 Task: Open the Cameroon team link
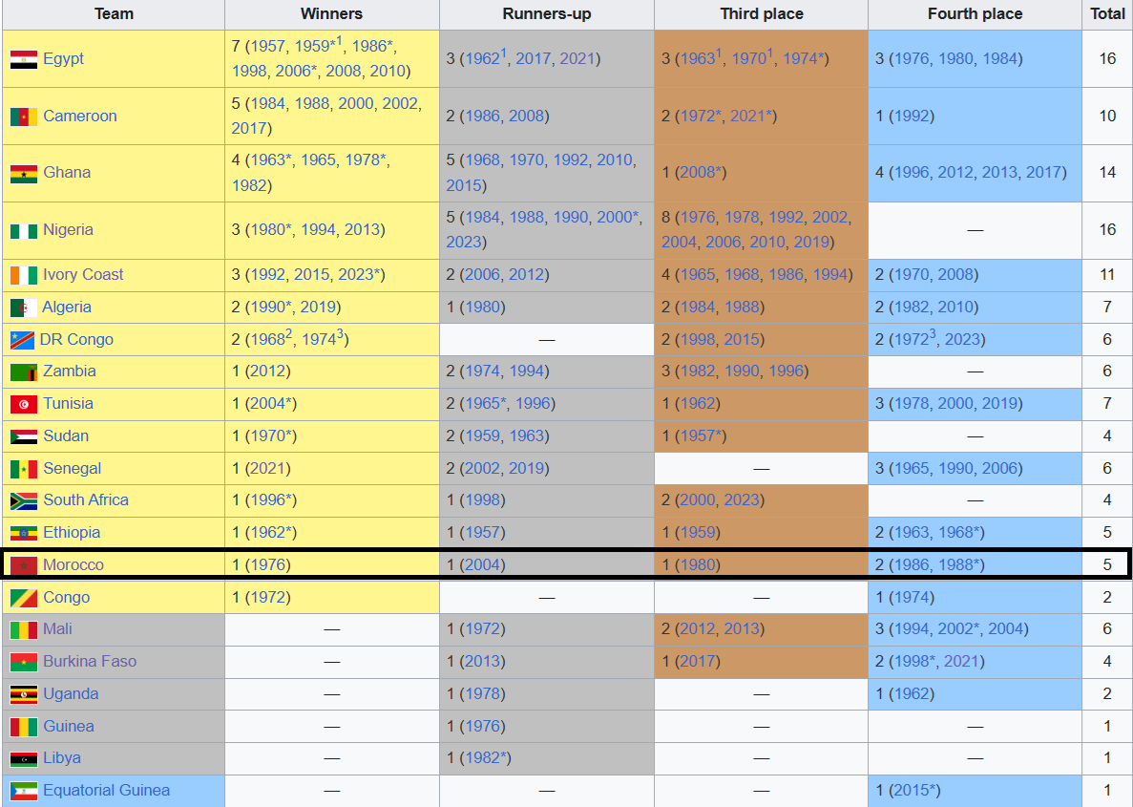pyautogui.click(x=80, y=116)
